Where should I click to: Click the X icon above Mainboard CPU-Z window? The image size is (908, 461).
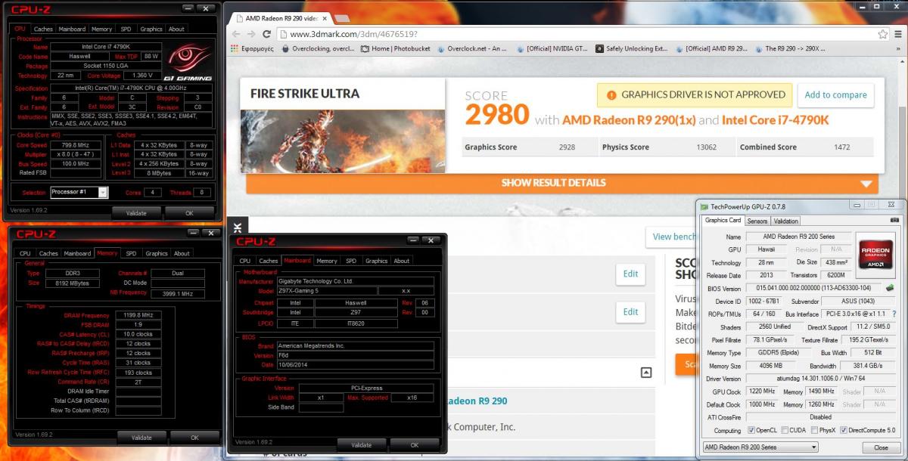(238, 227)
